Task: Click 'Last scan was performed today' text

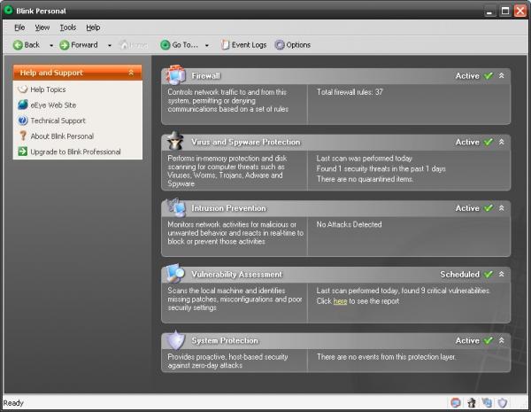Action: [x=365, y=159]
